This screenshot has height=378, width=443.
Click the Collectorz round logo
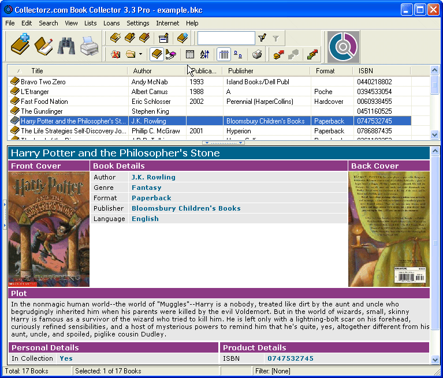[343, 47]
